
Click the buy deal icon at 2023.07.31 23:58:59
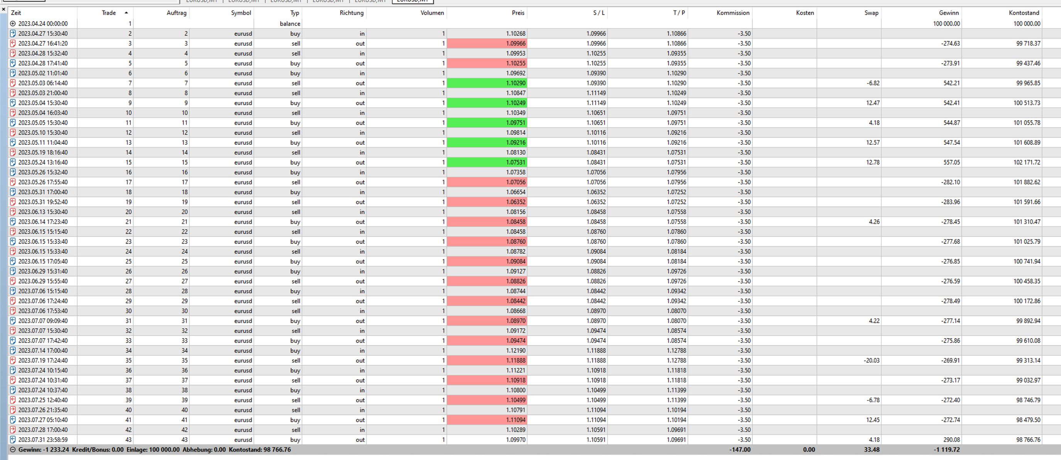tap(13, 440)
